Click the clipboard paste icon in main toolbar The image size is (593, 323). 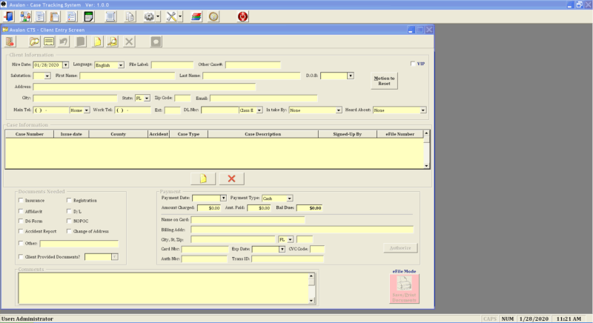click(x=55, y=16)
